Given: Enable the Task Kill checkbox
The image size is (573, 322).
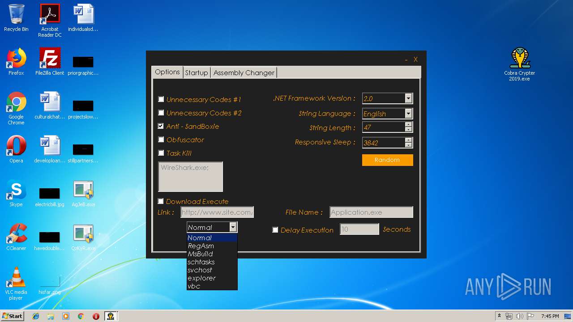Looking at the screenshot, I should [x=161, y=153].
